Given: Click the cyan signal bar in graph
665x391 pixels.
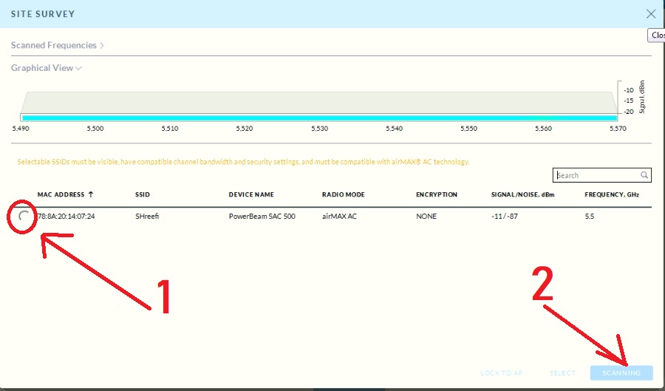Looking at the screenshot, I should [319, 118].
